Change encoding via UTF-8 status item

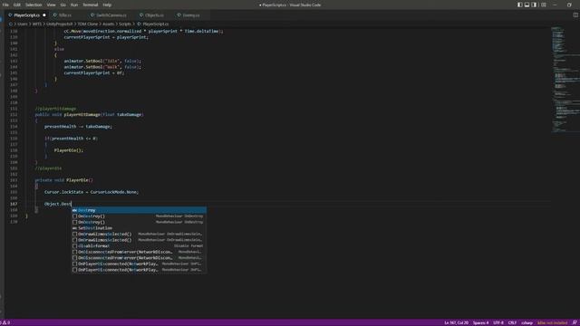pos(498,322)
